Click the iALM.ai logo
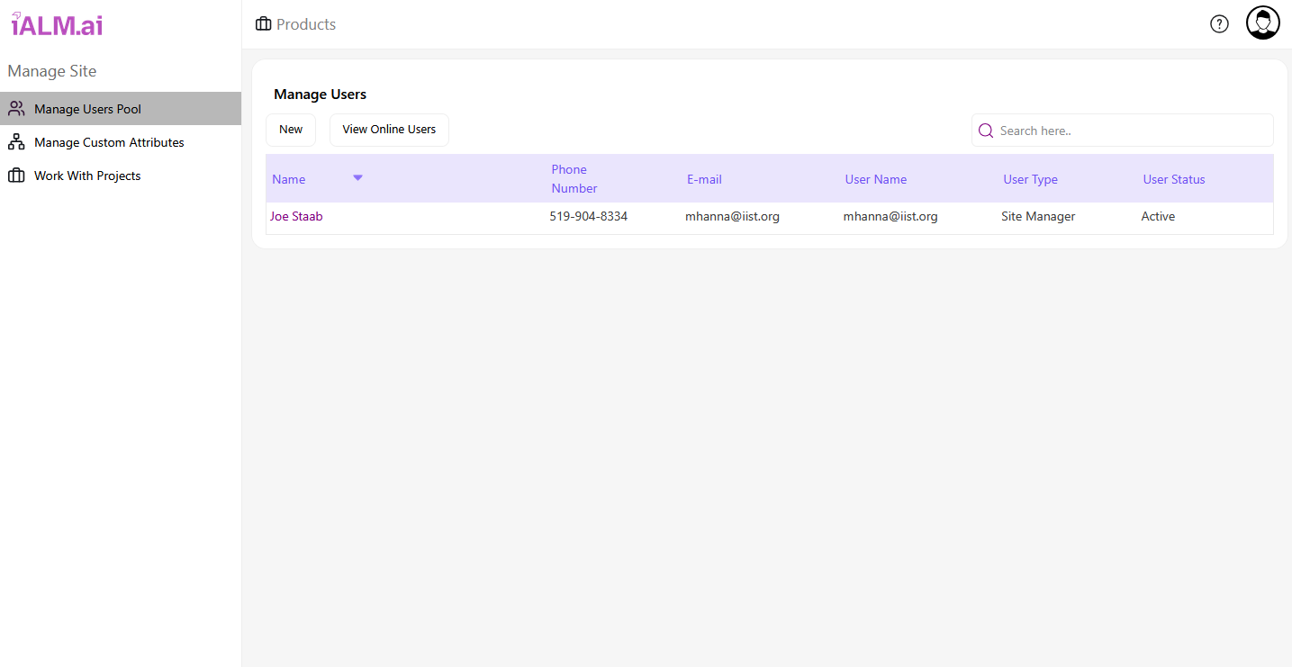The image size is (1292, 667). 56,24
